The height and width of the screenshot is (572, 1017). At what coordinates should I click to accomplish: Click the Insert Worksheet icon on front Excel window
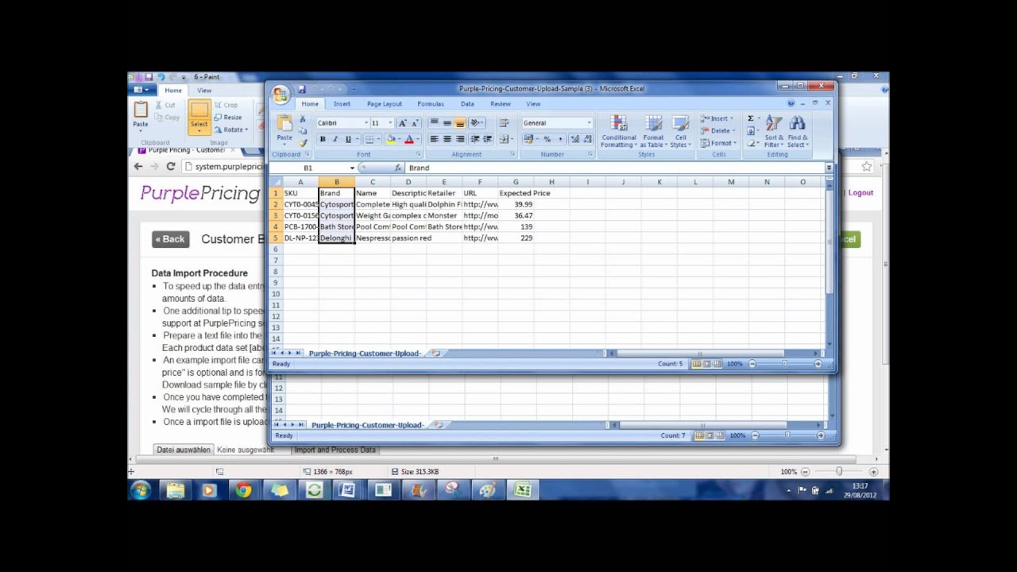pos(435,353)
